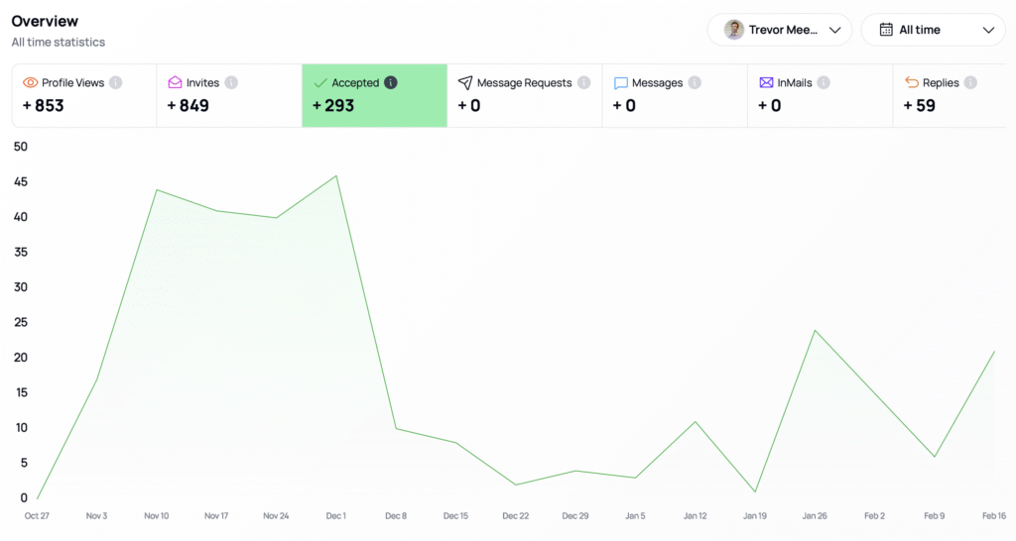
Task: Open the InMails stat tab
Action: point(820,96)
